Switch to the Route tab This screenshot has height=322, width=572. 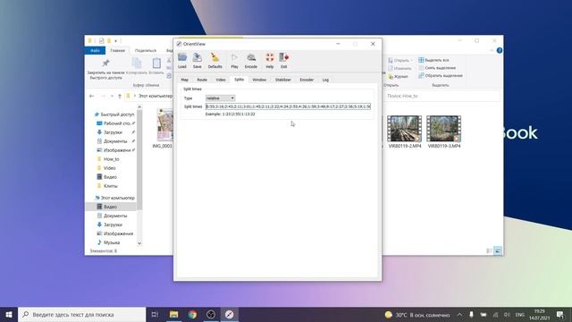point(202,80)
